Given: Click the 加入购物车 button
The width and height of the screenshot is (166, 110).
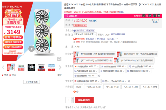Looking at the screenshot, I should click(84, 100).
